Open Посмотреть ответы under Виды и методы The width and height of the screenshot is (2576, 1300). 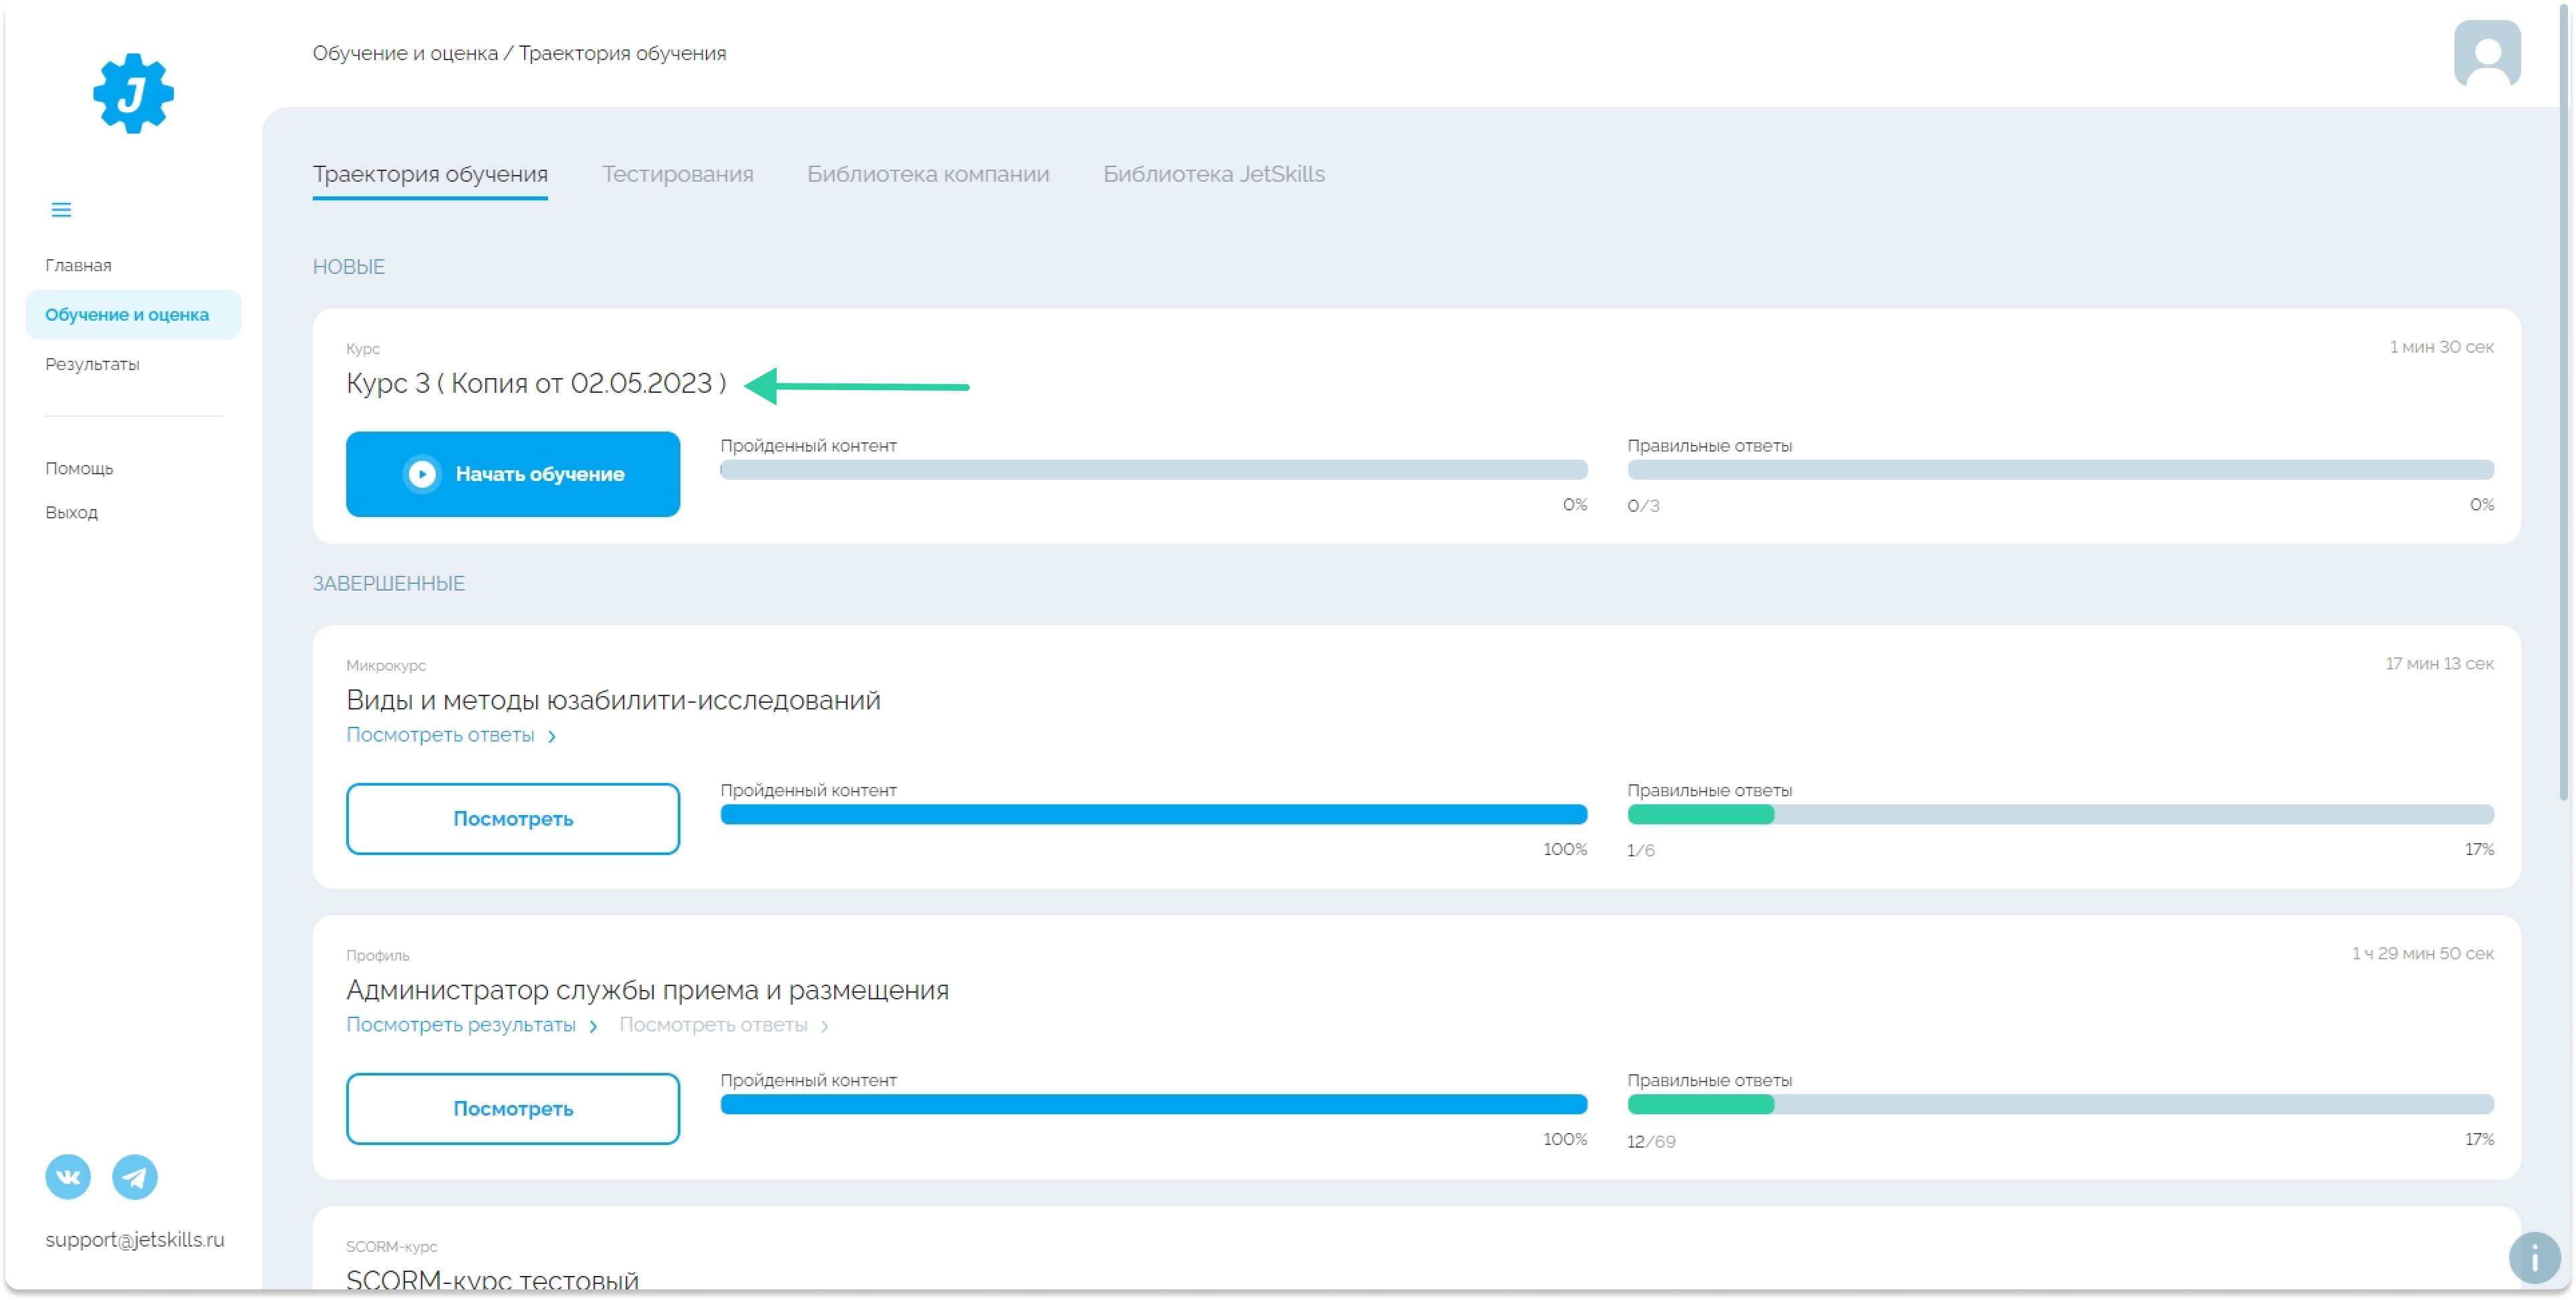coord(440,734)
